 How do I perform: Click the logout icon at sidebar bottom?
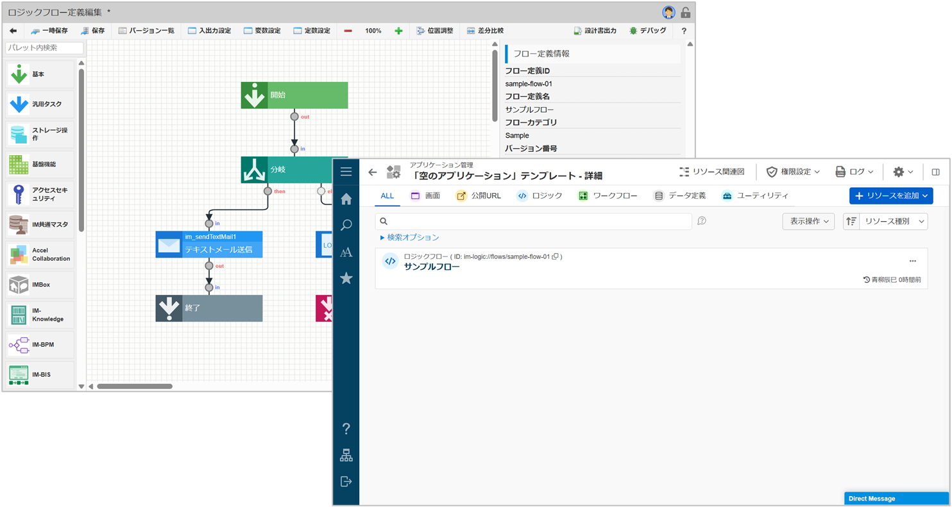click(346, 481)
